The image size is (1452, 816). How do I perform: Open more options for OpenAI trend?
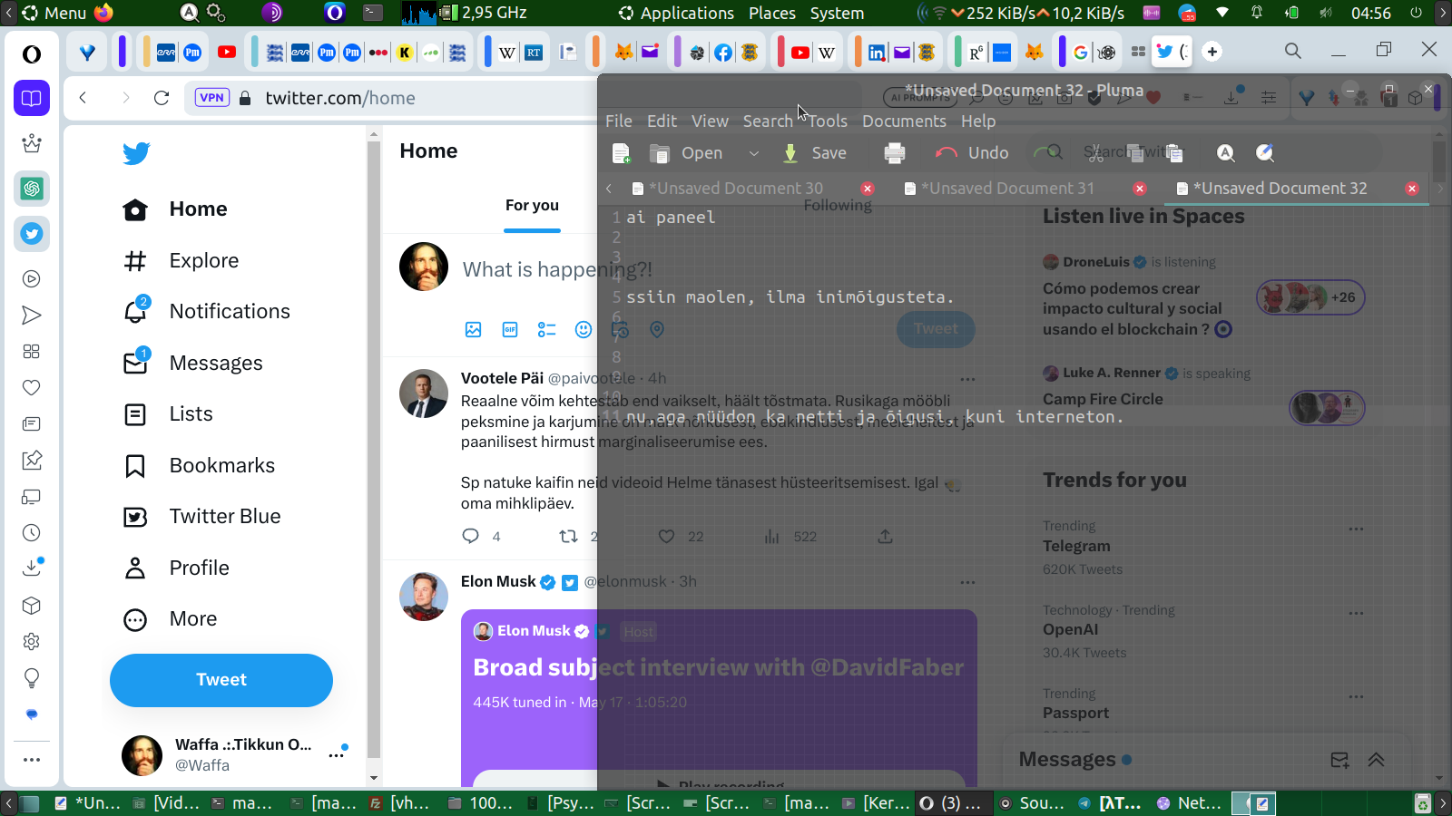[1356, 613]
